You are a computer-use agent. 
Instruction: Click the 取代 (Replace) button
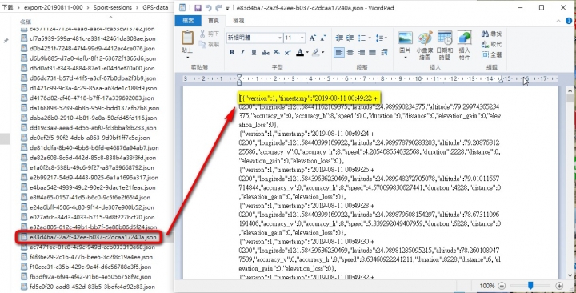[x=491, y=44]
